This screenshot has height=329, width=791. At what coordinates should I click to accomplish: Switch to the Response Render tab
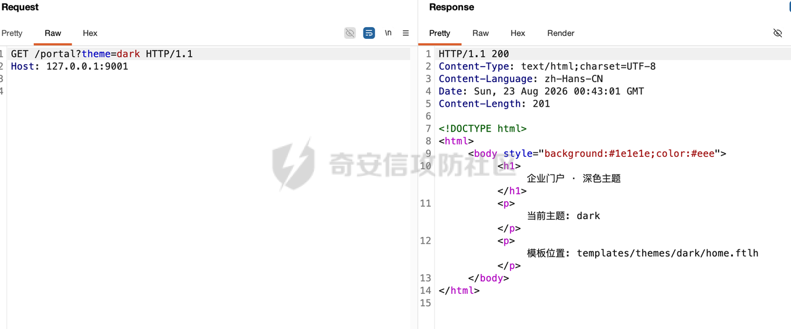[x=561, y=33]
